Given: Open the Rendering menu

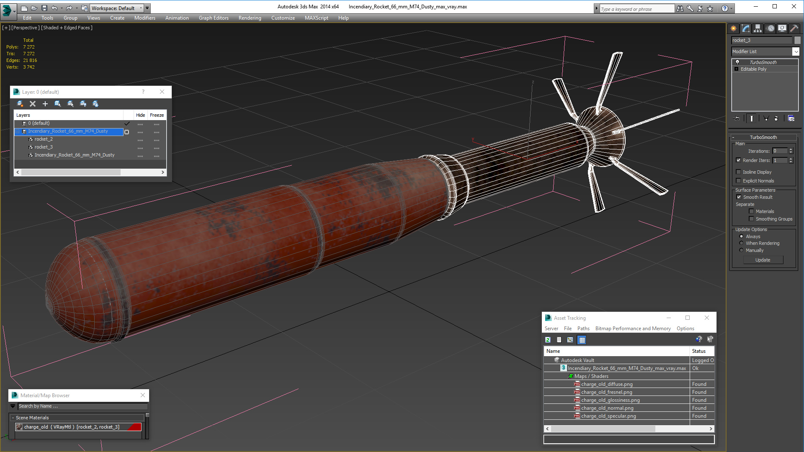Looking at the screenshot, I should [x=250, y=18].
